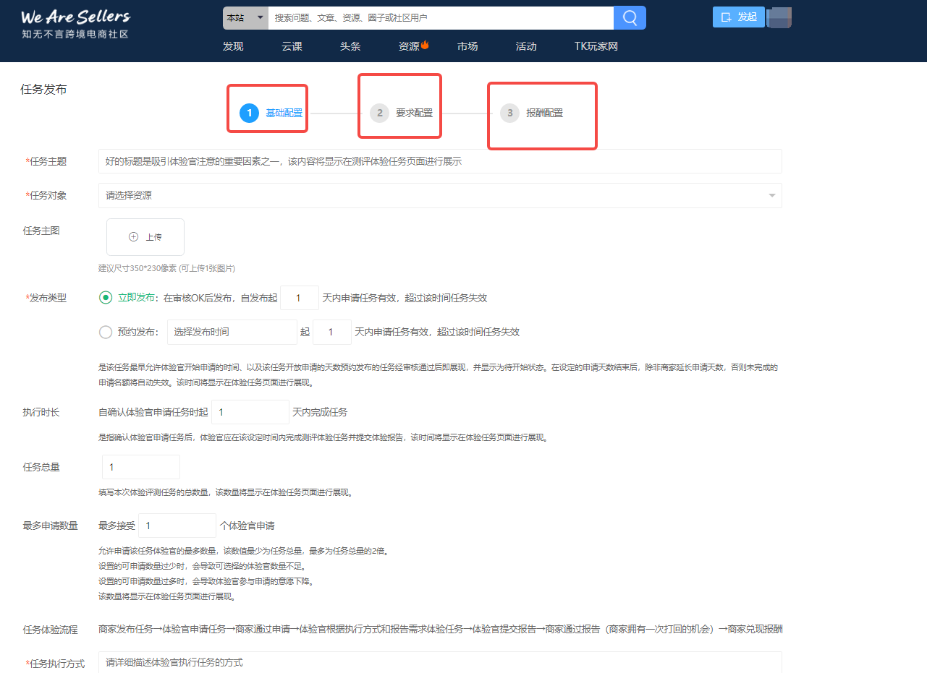Click step 3 circle 报酬配置
Screen dimensions: 927x673
(509, 113)
